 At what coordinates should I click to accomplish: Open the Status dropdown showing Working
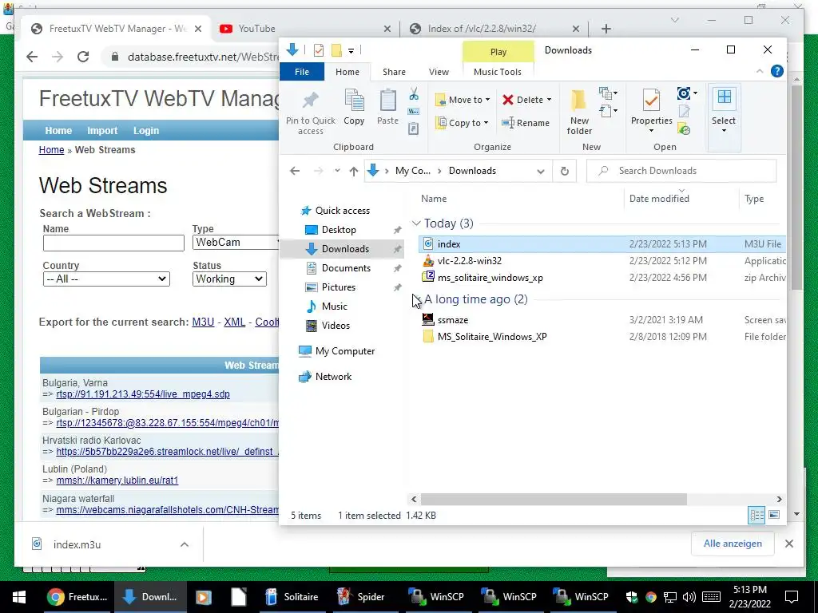coord(229,279)
